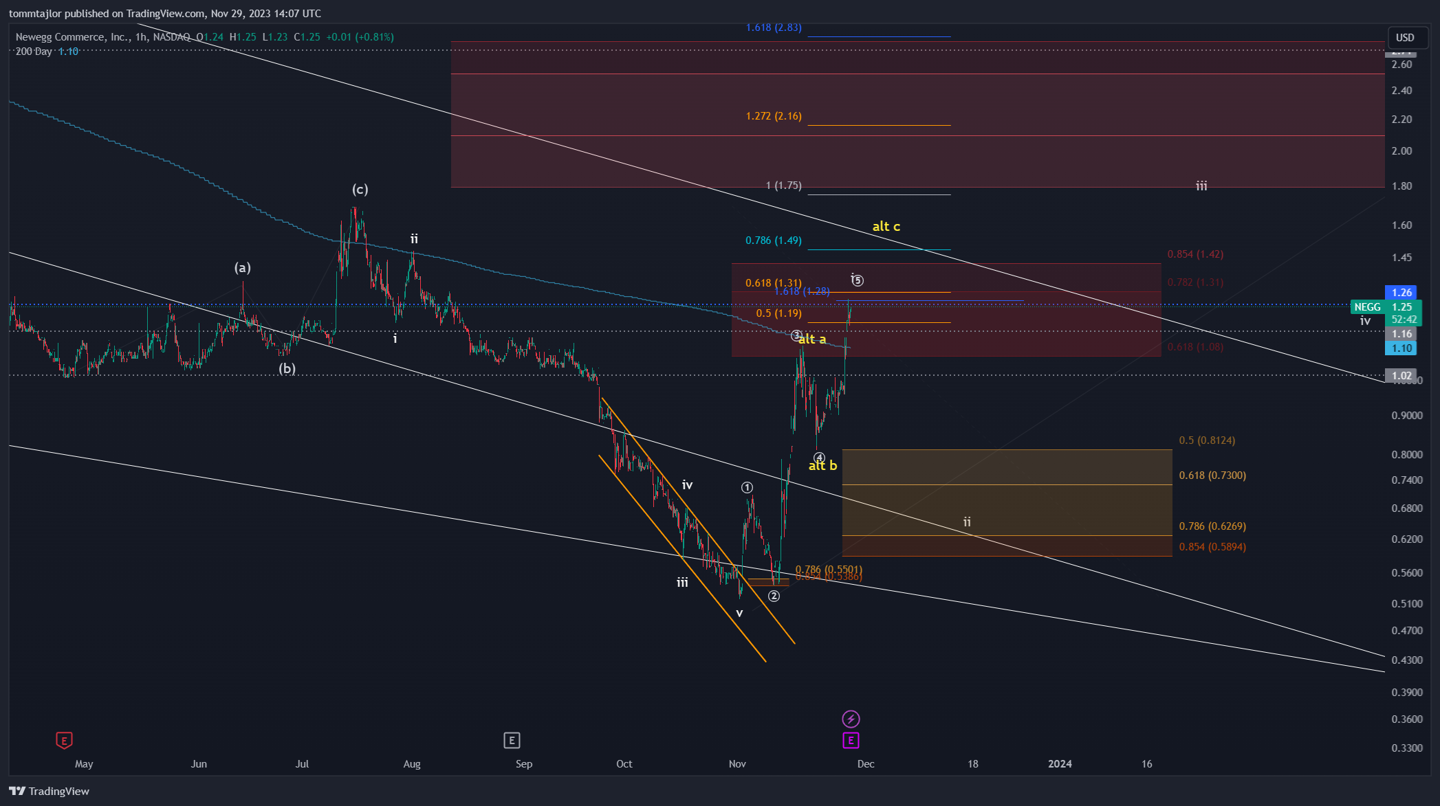Click the 0.618 (1.31) Fibonacci label
The height and width of the screenshot is (806, 1440).
click(774, 283)
